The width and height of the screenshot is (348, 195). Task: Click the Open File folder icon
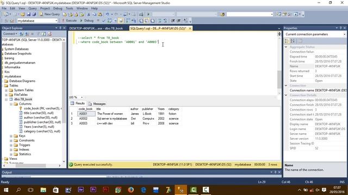pos(23,14)
